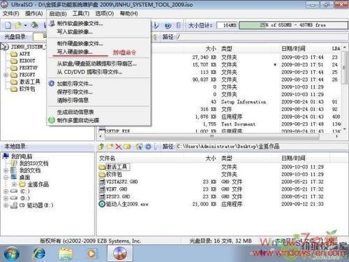The image size is (349, 262).
Task: Click the icon left of upper path field
Action: pyautogui.click(x=155, y=37)
